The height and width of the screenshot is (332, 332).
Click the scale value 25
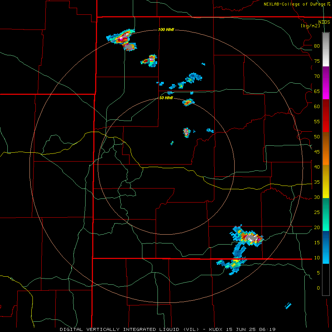[317, 212]
